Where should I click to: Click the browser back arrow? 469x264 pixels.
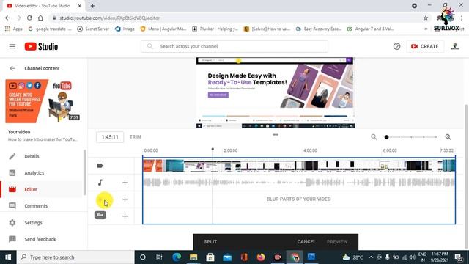(x=7, y=18)
